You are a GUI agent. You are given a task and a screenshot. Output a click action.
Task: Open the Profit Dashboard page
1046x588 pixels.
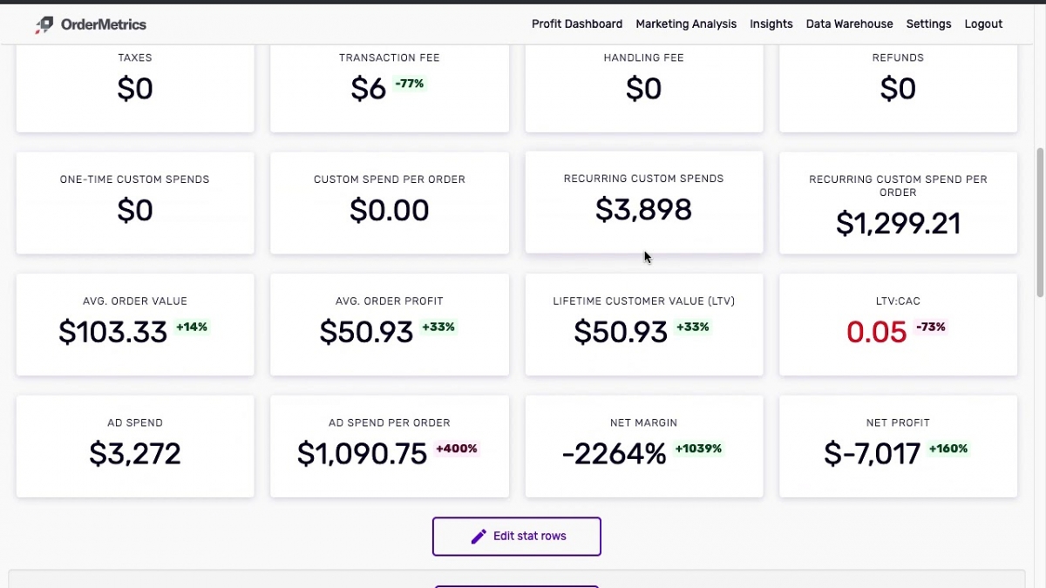(576, 24)
